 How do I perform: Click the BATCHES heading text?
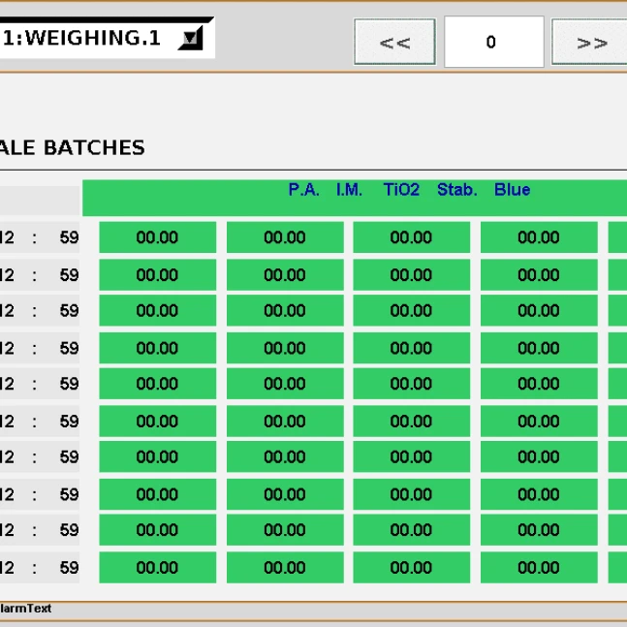click(94, 148)
